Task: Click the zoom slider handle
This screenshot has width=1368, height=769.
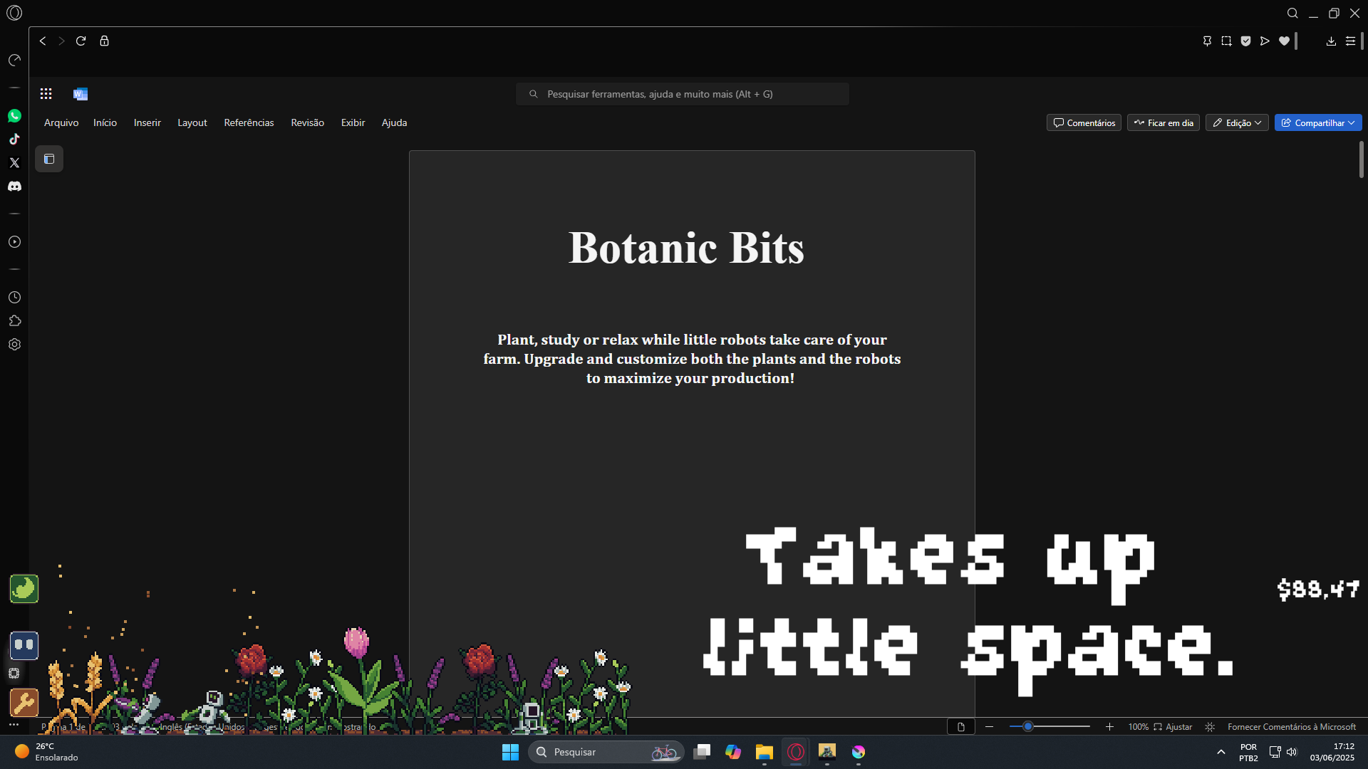Action: click(x=1028, y=726)
